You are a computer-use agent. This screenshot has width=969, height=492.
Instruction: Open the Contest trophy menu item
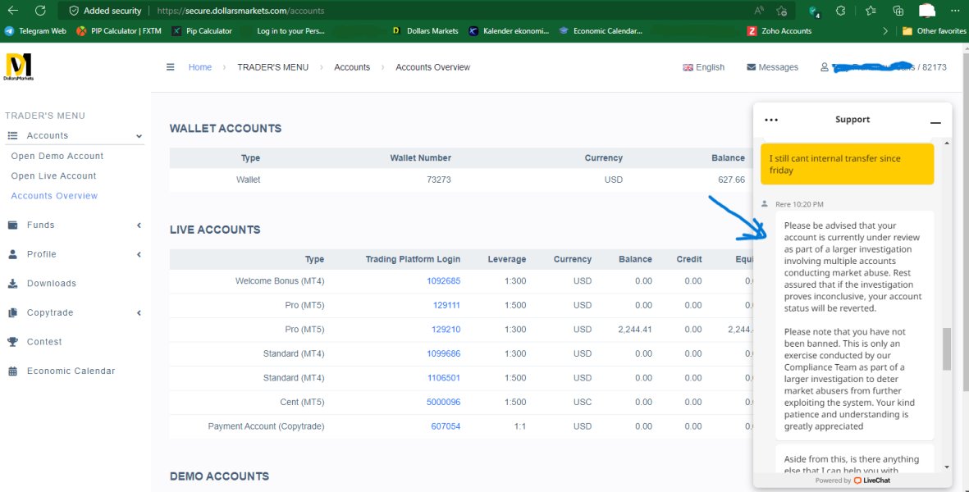pyautogui.click(x=44, y=342)
